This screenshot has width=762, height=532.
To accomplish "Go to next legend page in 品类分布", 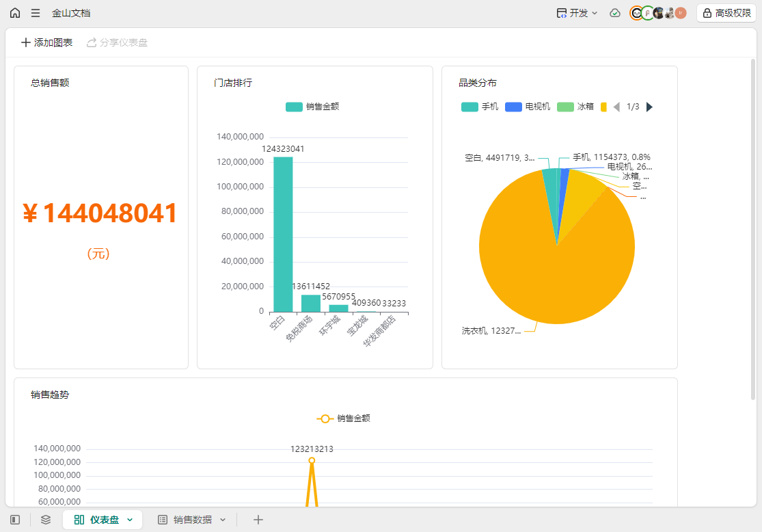I will (x=649, y=107).
